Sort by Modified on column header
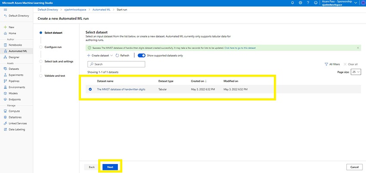 point(231,81)
